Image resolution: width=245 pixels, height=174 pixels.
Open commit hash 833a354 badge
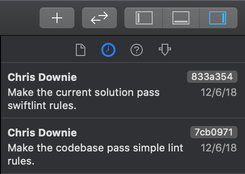212,77
